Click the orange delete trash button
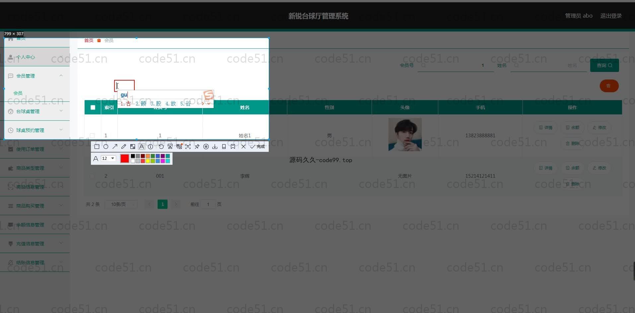Screen dimensions: 635x313 coord(609,86)
